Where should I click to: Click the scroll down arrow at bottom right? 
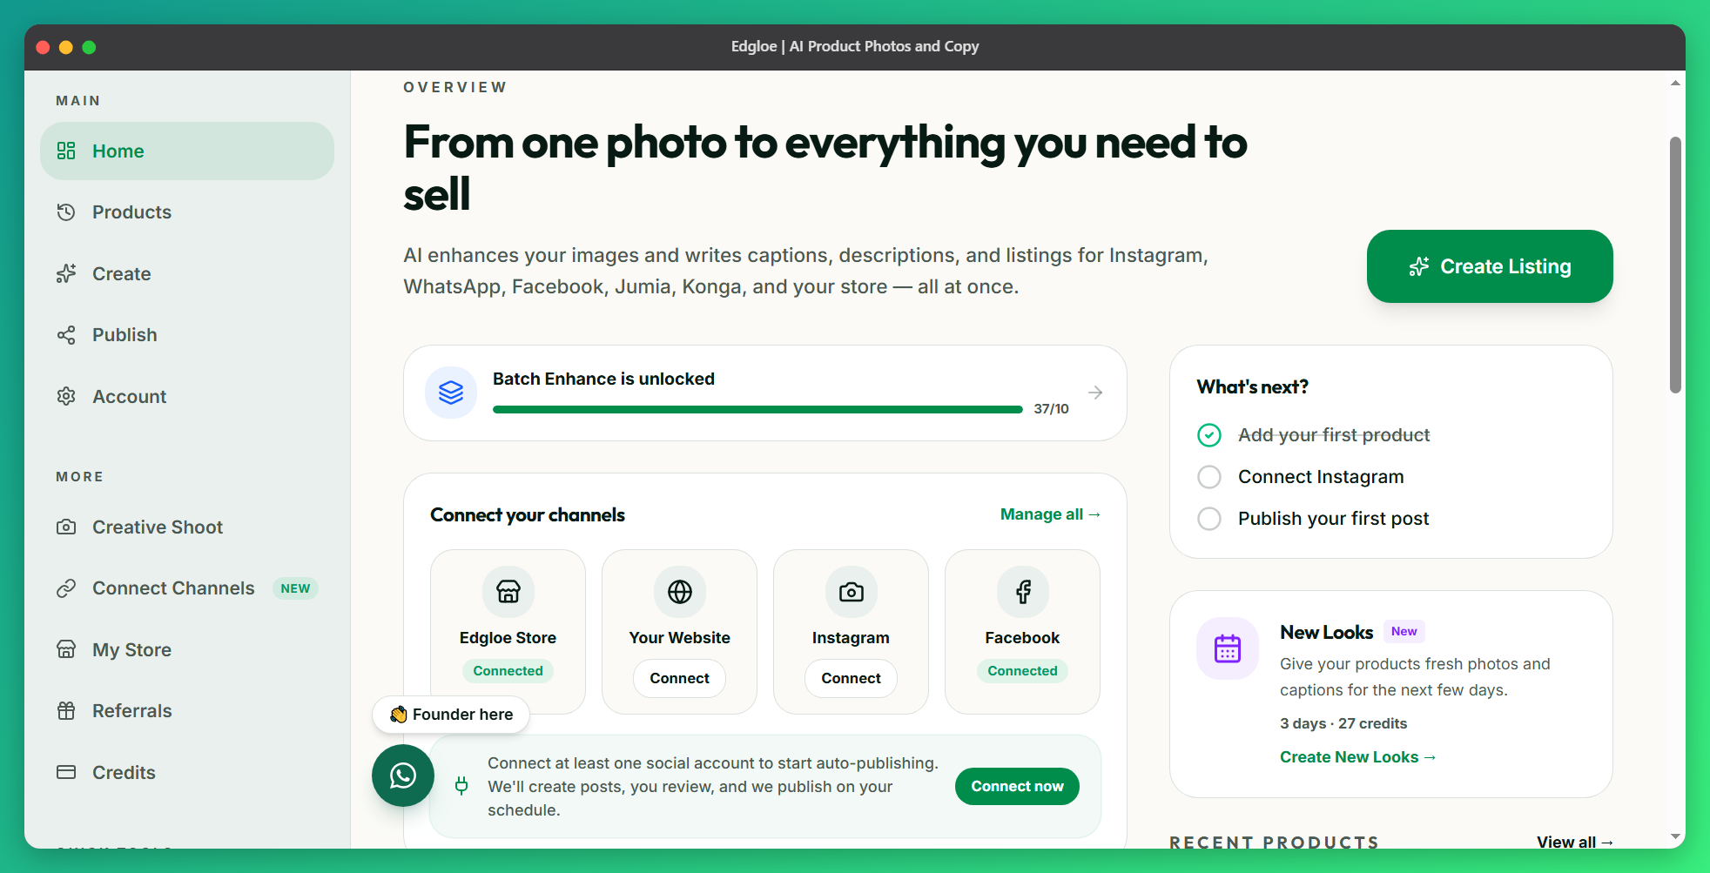pos(1675,836)
